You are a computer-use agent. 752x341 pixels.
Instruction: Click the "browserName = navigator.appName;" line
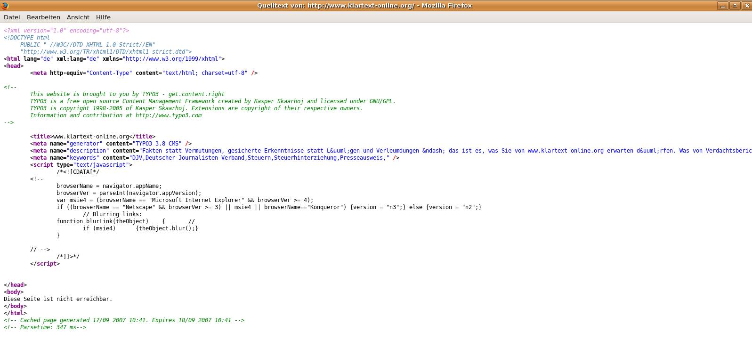click(x=109, y=186)
